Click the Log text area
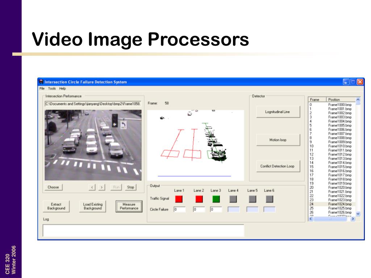Image resolution: width=371 pixels, height=278 pixels. pyautogui.click(x=143, y=230)
